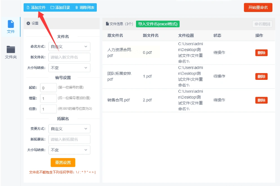The width and height of the screenshot is (280, 186).
Task: Click 导入文件名(excel格式) button
Action: (x=158, y=24)
